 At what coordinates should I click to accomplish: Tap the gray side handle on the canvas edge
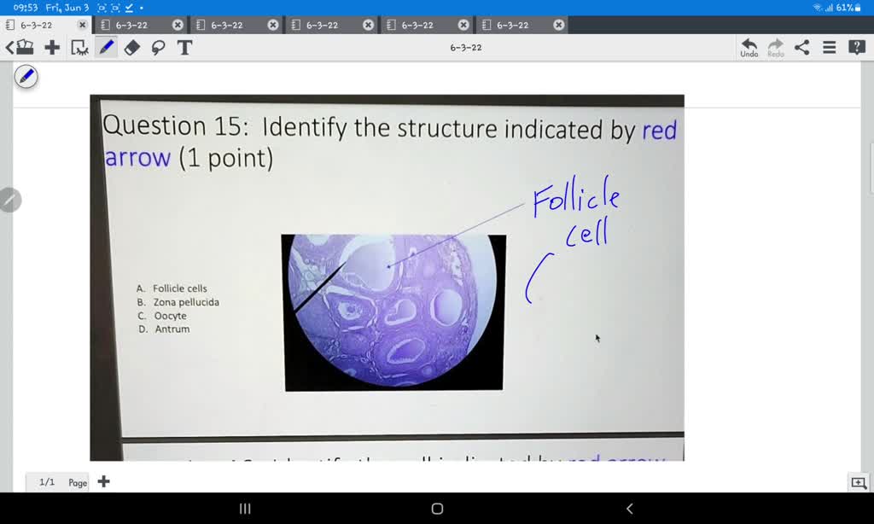(10, 200)
